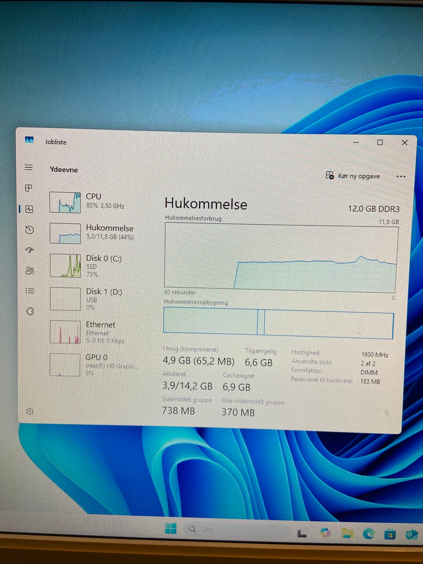This screenshot has height=564, width=423.
Task: Open Copilot from the taskbar
Action: click(x=326, y=533)
